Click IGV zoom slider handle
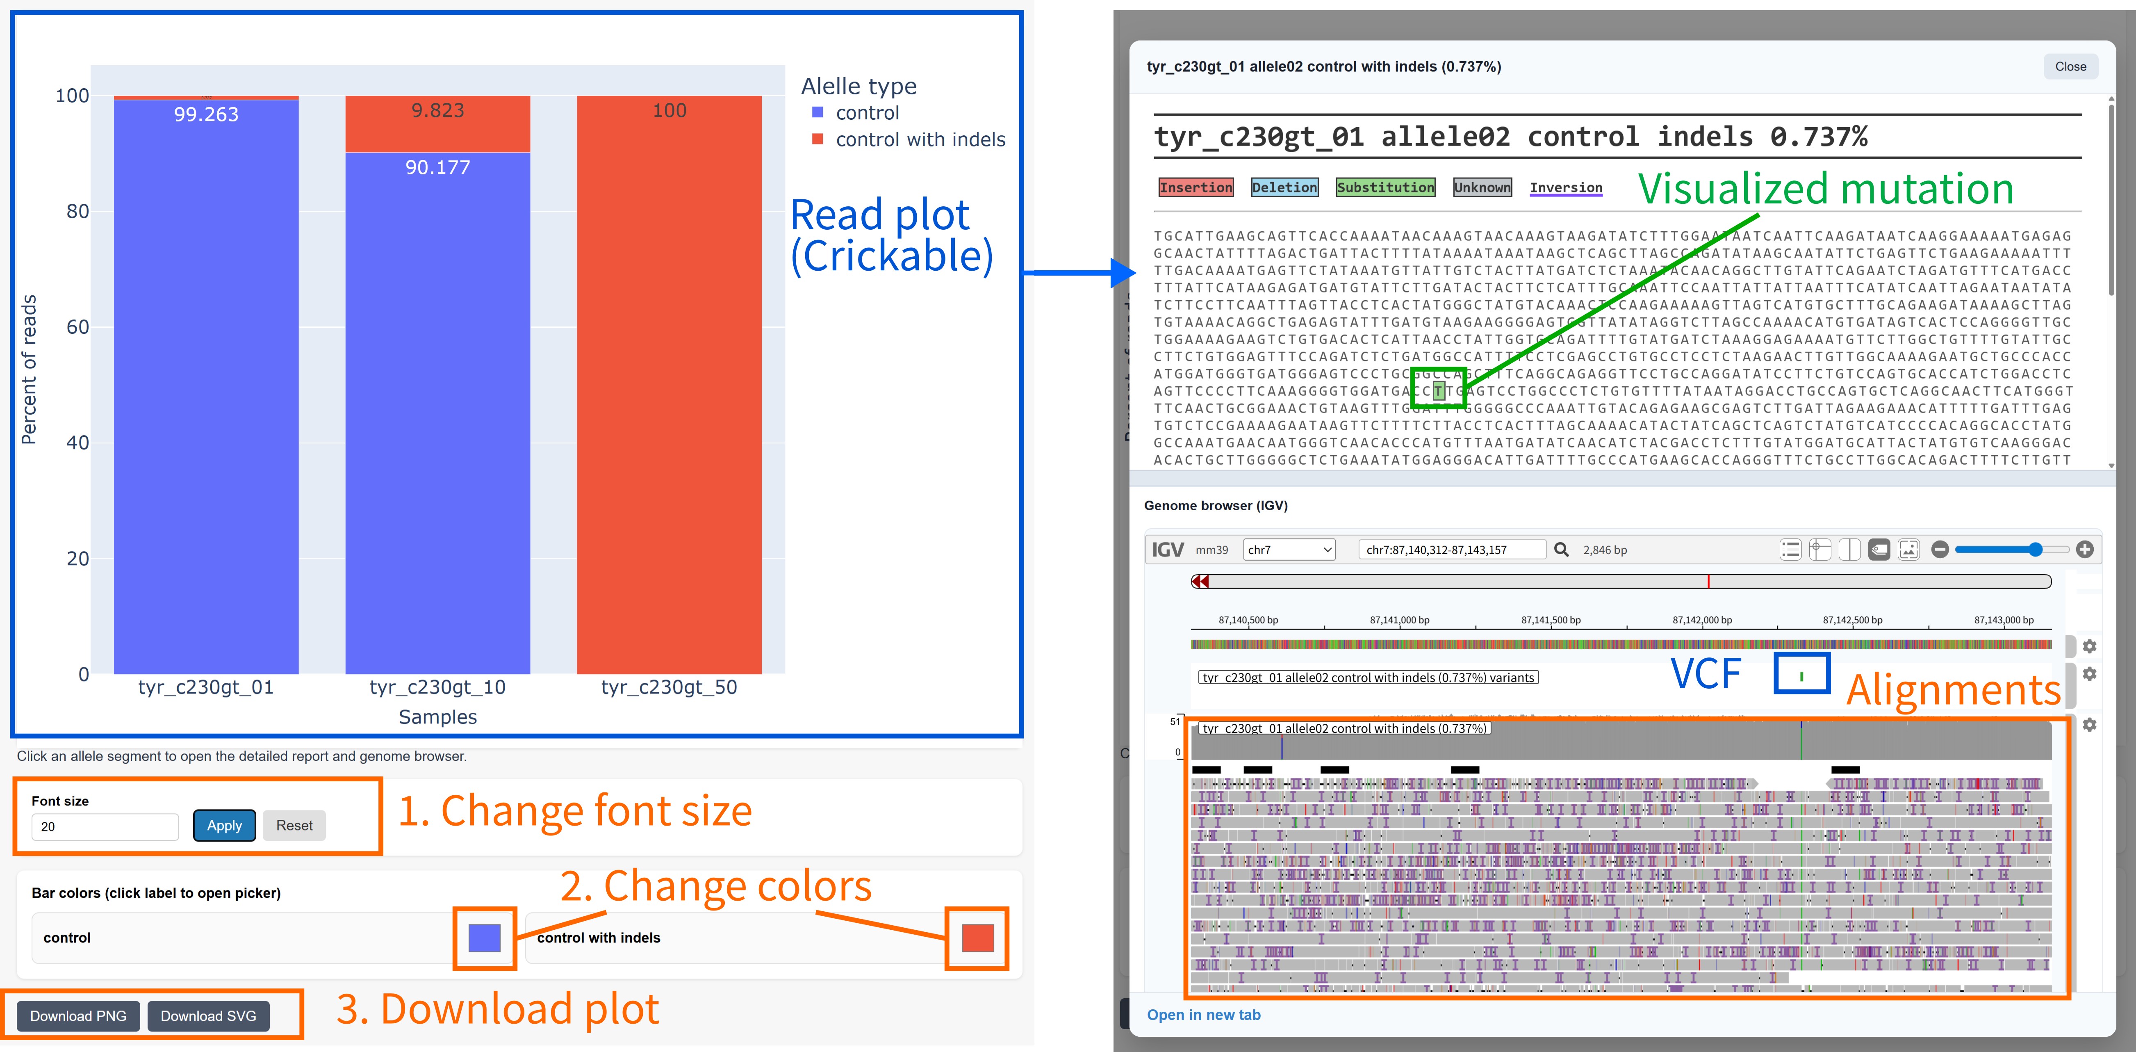This screenshot has height=1052, width=2136. [x=2036, y=549]
